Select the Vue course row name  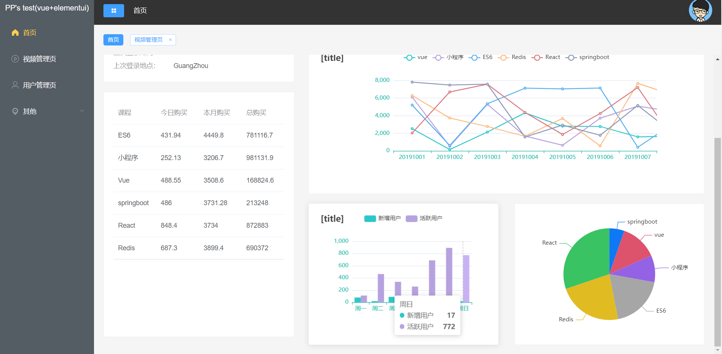click(124, 180)
